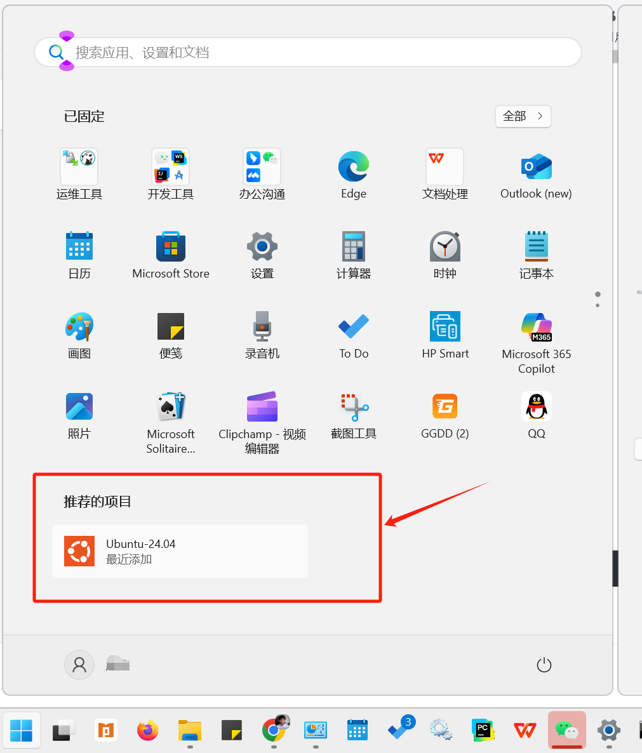Launch the 计算器 calculator

tap(354, 255)
